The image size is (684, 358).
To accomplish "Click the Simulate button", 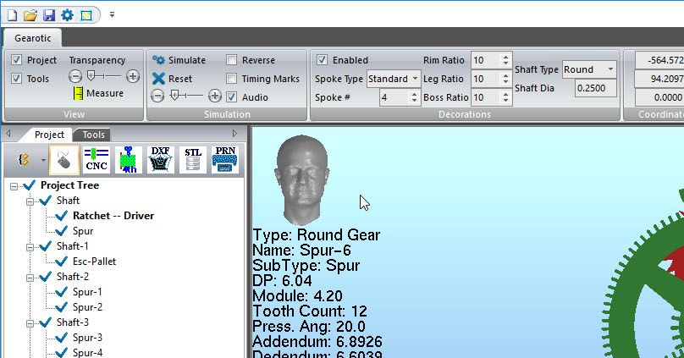I will point(179,60).
